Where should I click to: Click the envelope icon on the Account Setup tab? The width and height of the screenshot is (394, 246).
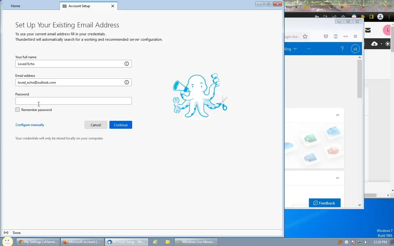tap(65, 6)
